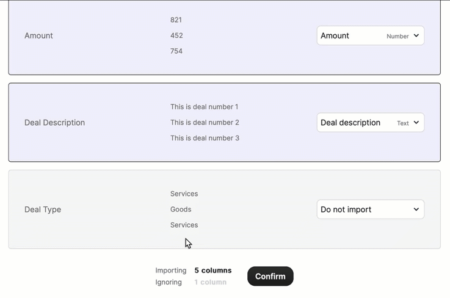Click the Goods sample value

coord(181,209)
